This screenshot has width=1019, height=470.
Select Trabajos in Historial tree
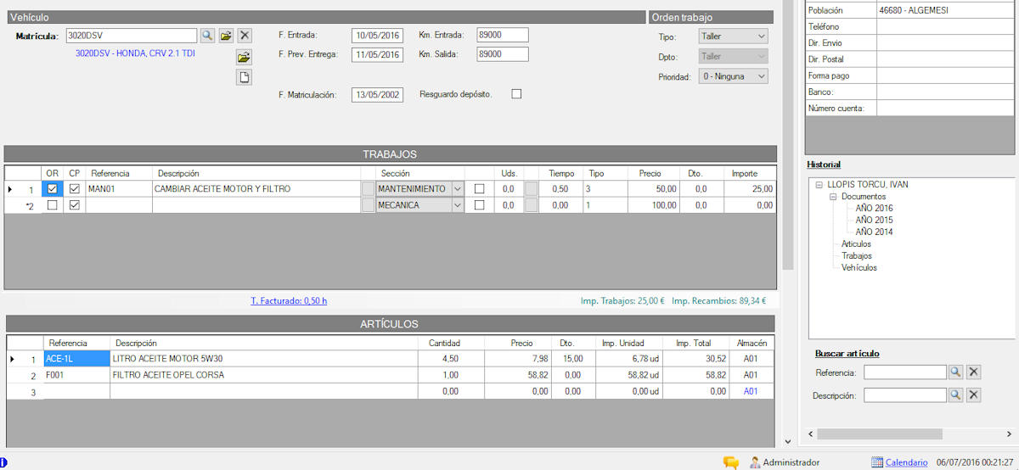pyautogui.click(x=857, y=255)
